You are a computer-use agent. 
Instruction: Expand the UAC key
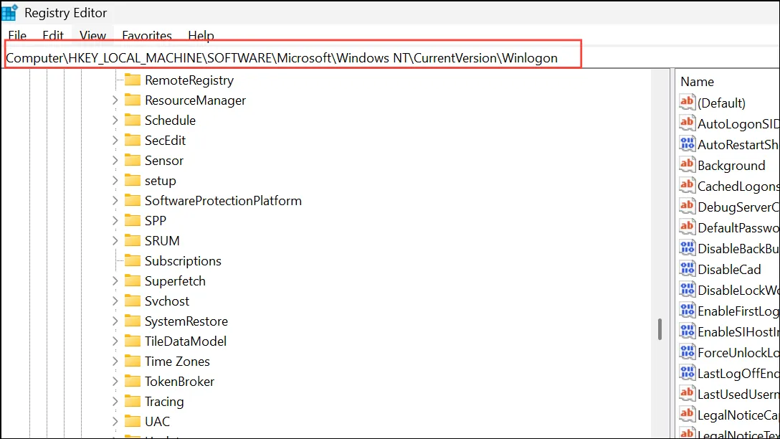coord(115,421)
